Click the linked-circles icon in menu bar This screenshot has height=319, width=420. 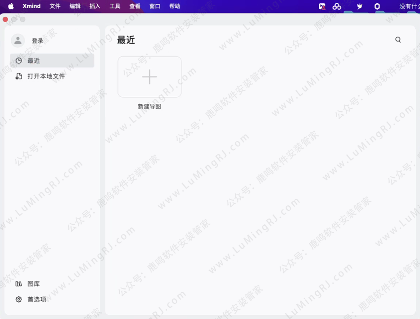337,6
